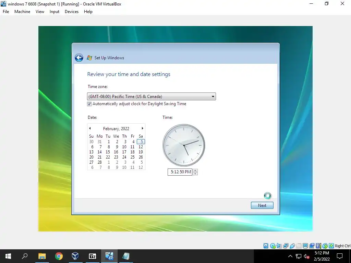This screenshot has width=351, height=263.
Task: Open the Devices menu
Action: (72, 12)
